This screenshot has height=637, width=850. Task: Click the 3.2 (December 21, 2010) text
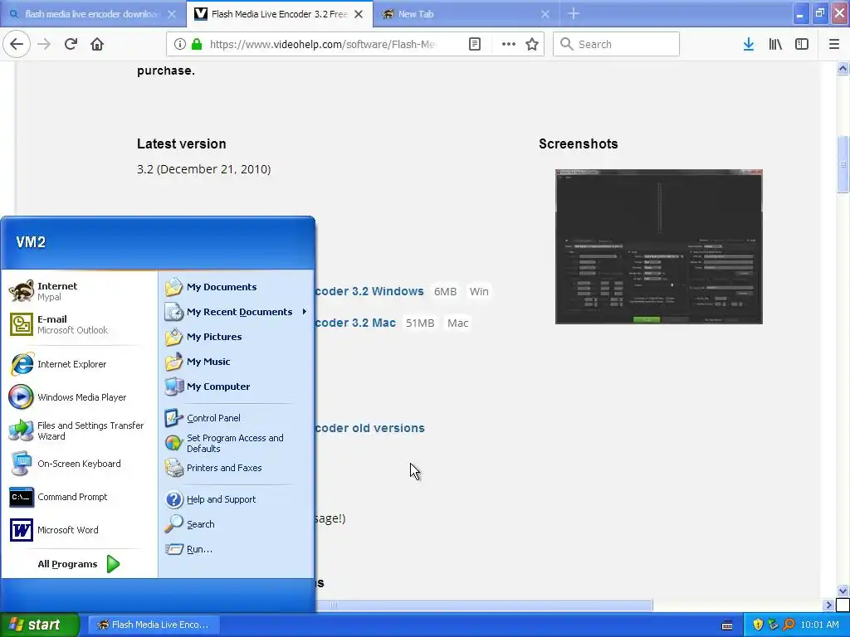tap(204, 169)
